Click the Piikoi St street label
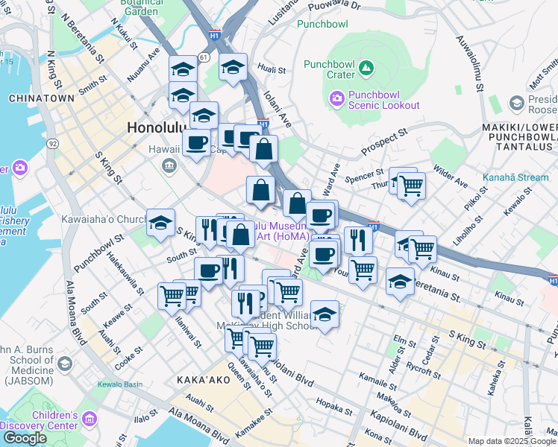558x447 pixels. pyautogui.click(x=476, y=198)
